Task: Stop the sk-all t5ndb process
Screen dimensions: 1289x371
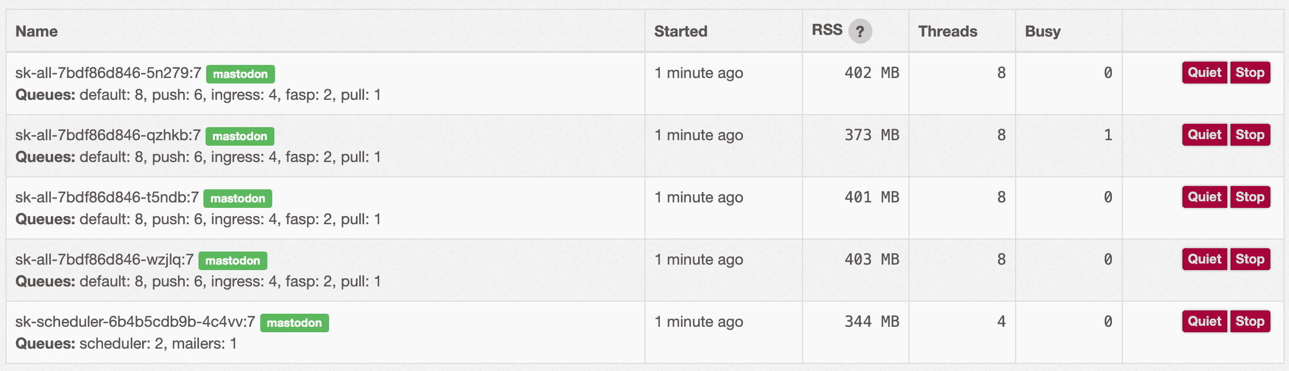Action: (1250, 197)
